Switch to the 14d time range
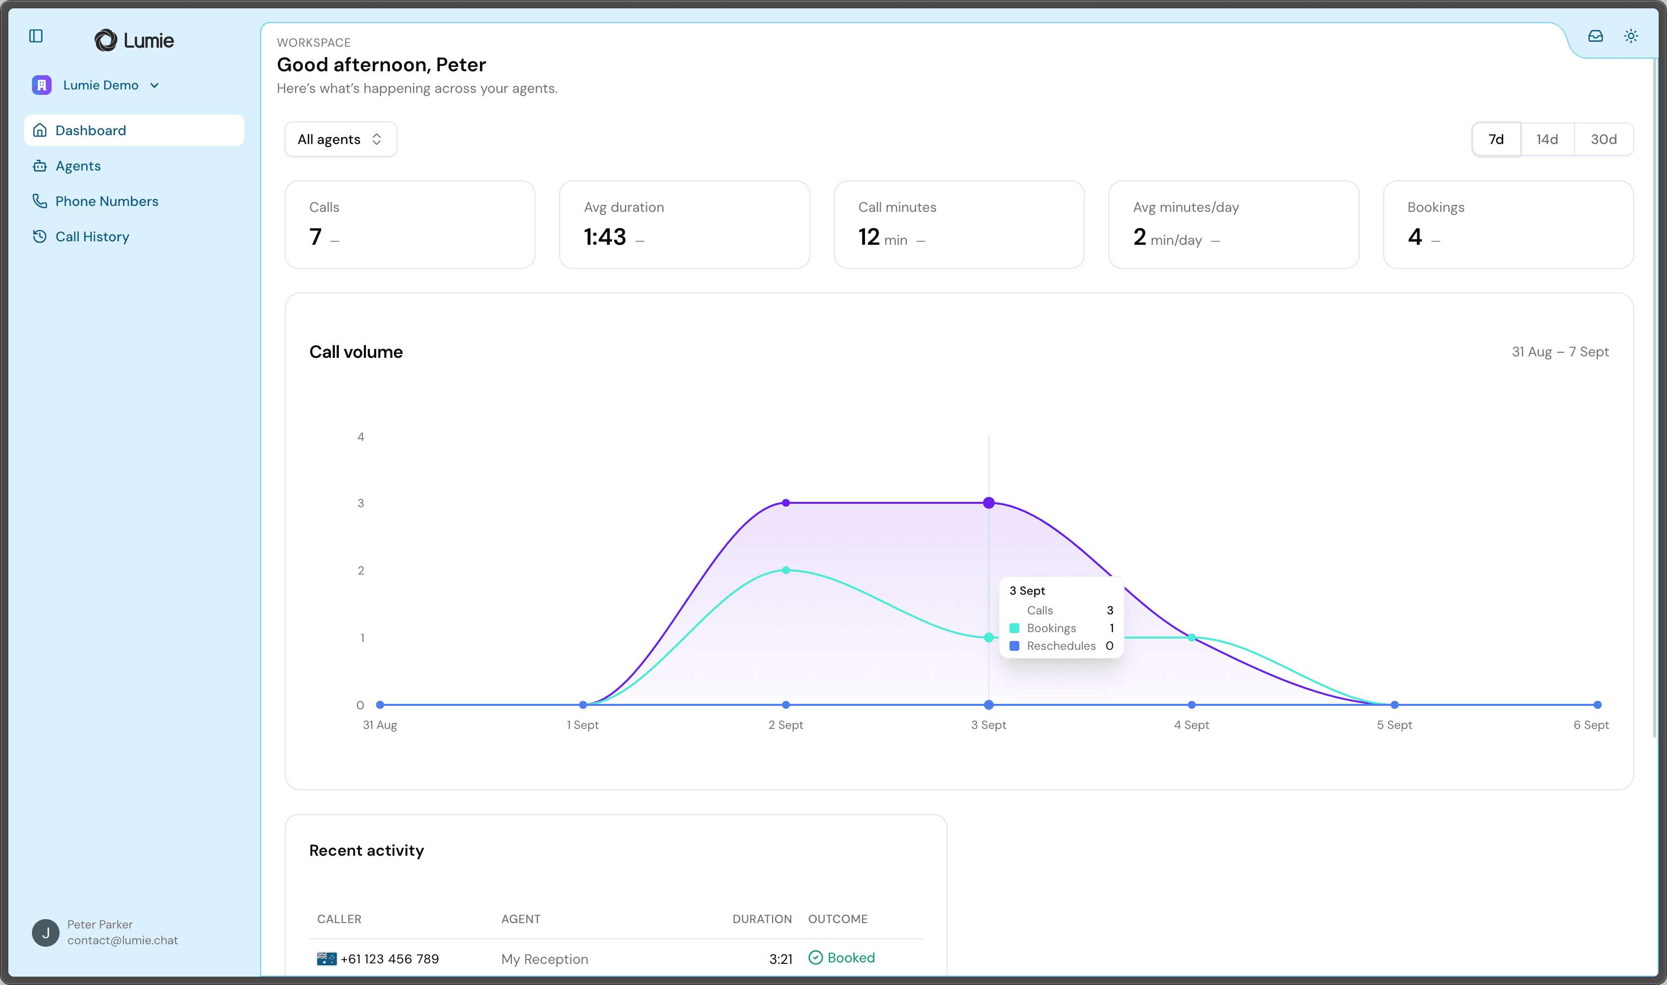 pyautogui.click(x=1547, y=140)
